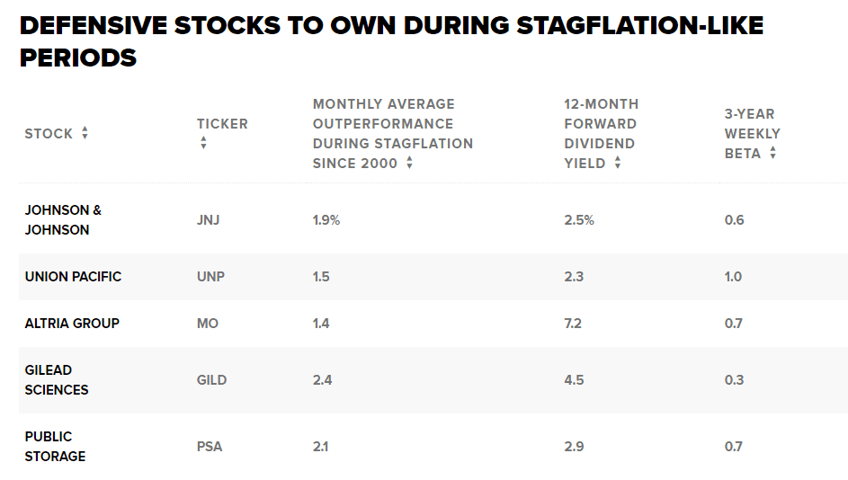848x480 pixels.
Task: Click the PSA ticker symbol
Action: [210, 446]
